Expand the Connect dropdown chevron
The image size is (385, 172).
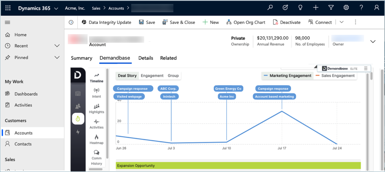pyautogui.click(x=341, y=22)
